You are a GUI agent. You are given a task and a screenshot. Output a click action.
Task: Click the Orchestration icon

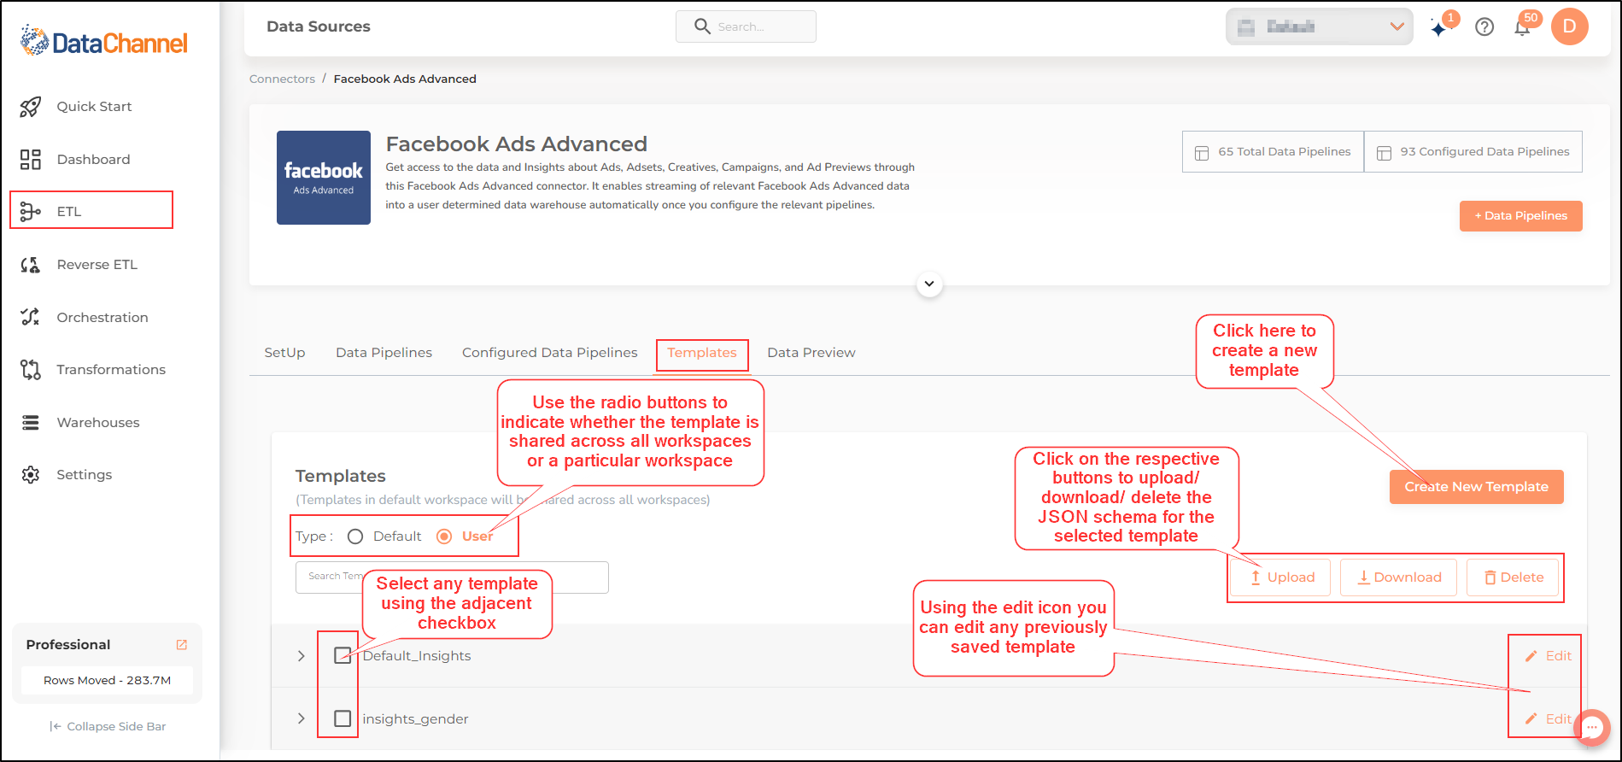pyautogui.click(x=31, y=317)
